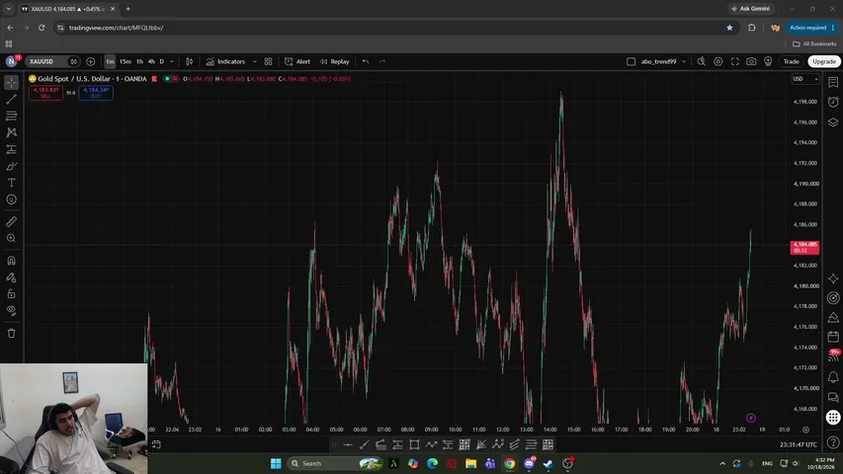This screenshot has width=843, height=474.
Task: Open the help center question mark
Action: (x=833, y=442)
